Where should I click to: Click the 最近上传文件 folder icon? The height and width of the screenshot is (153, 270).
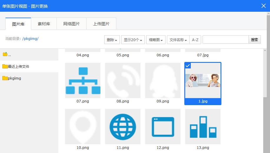coord(5,66)
